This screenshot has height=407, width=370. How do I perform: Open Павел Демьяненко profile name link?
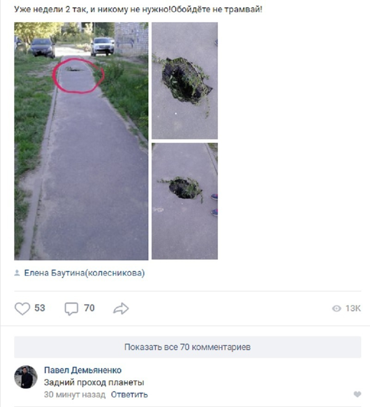click(83, 370)
